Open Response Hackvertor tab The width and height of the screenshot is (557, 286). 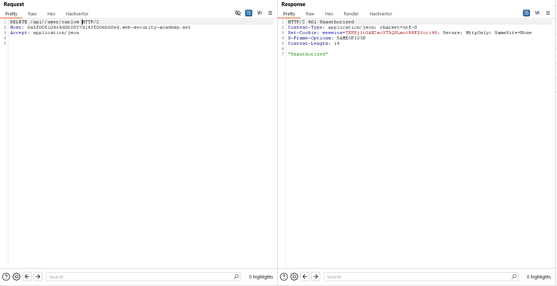(381, 14)
